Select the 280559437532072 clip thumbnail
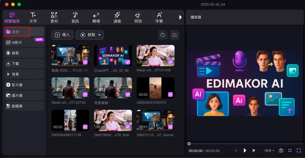 (156, 88)
